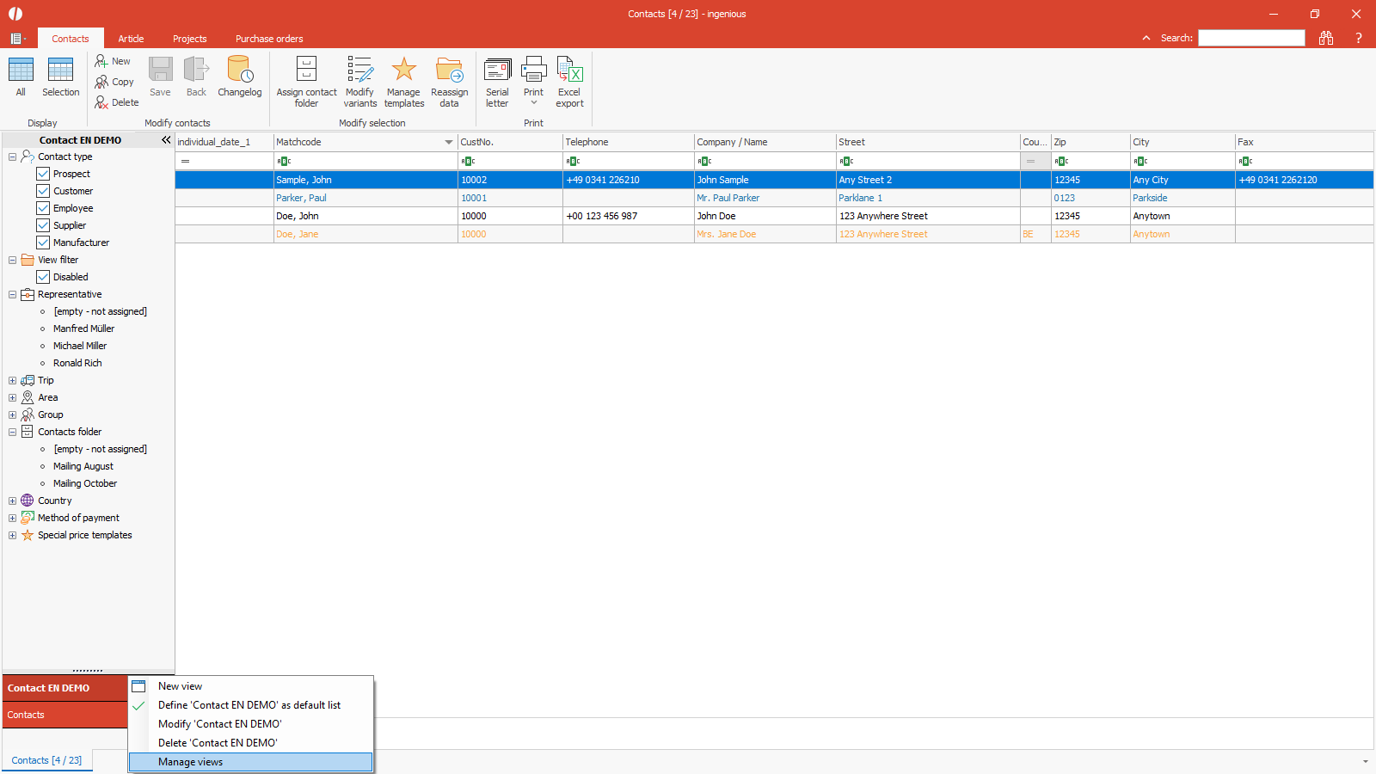The height and width of the screenshot is (774, 1376).
Task: Open the Matchcode column dropdown arrow
Action: (x=448, y=142)
